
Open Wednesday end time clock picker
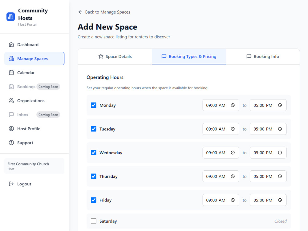click(280, 153)
